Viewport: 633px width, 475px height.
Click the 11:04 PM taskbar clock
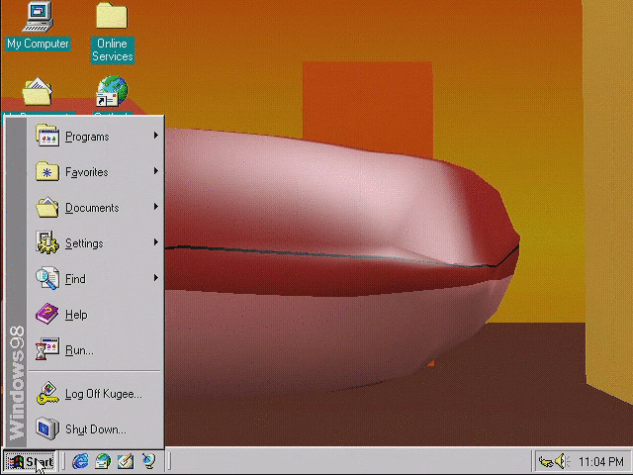point(601,461)
